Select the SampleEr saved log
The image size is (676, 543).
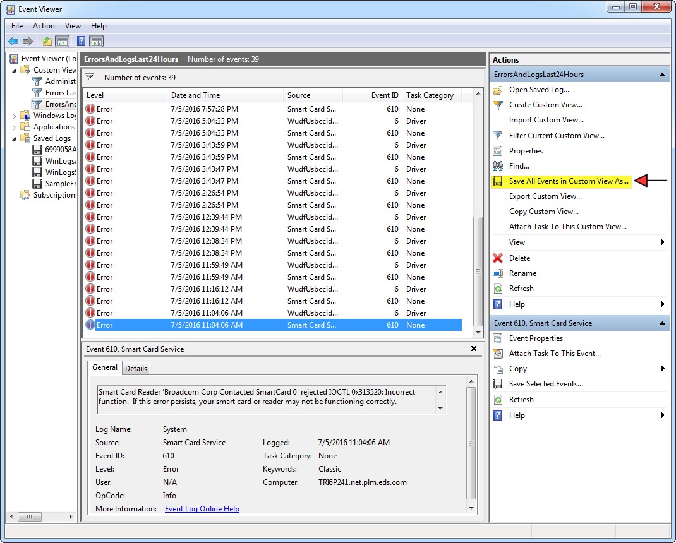click(61, 184)
